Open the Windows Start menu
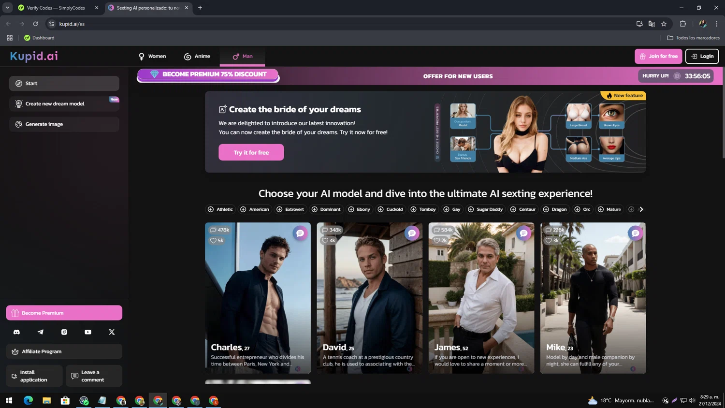This screenshot has height=408, width=725. (x=9, y=400)
